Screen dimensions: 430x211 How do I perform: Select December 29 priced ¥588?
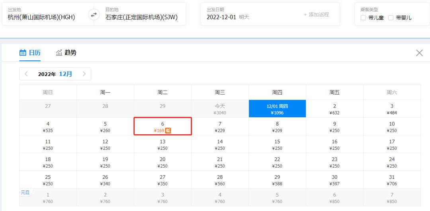click(277, 180)
